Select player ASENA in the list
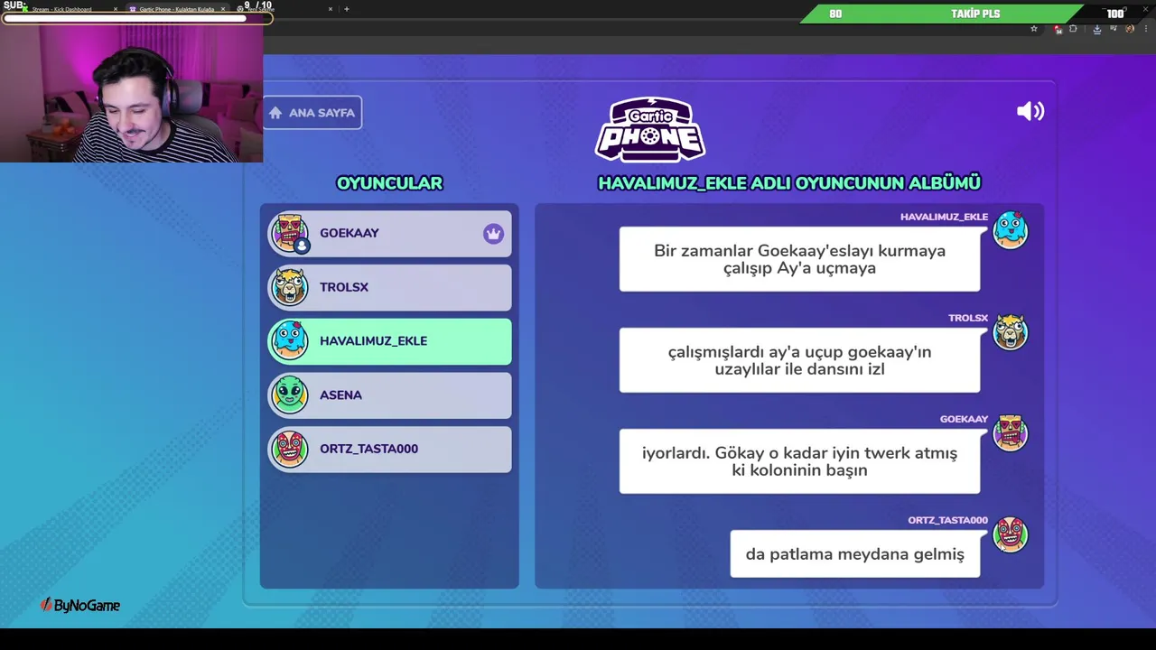This screenshot has height=650, width=1156. click(x=389, y=395)
